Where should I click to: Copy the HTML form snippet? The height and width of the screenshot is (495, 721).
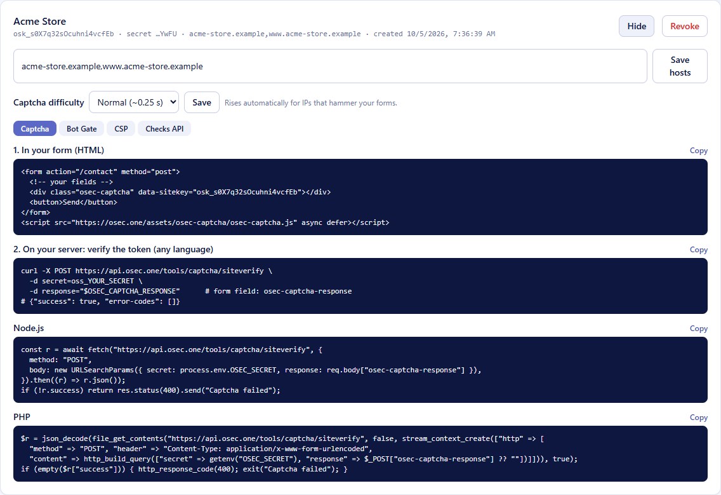698,151
